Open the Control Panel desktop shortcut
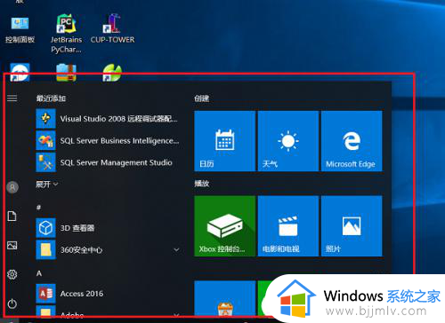The image size is (445, 323). click(x=20, y=29)
